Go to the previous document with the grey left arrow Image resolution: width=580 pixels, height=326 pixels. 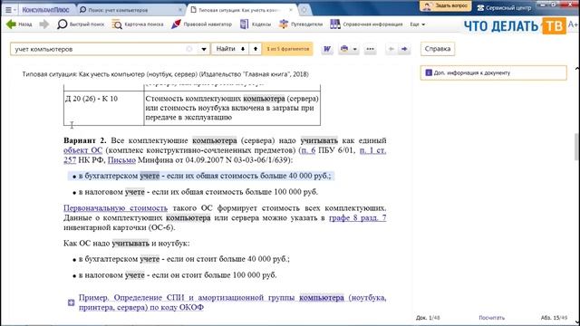(x=391, y=49)
